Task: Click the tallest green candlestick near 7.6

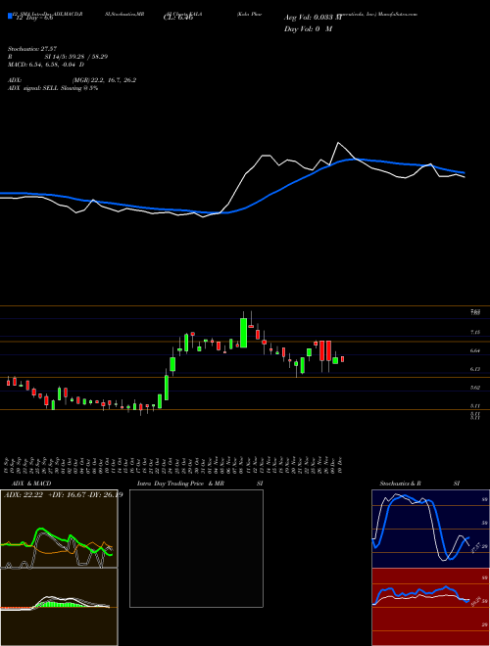Action: click(x=243, y=333)
